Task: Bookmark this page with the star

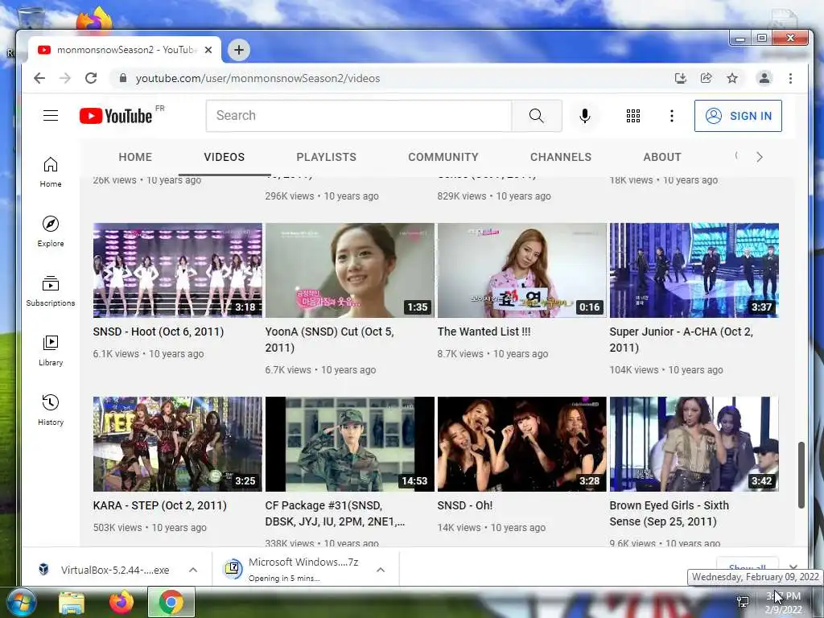Action: [x=732, y=78]
